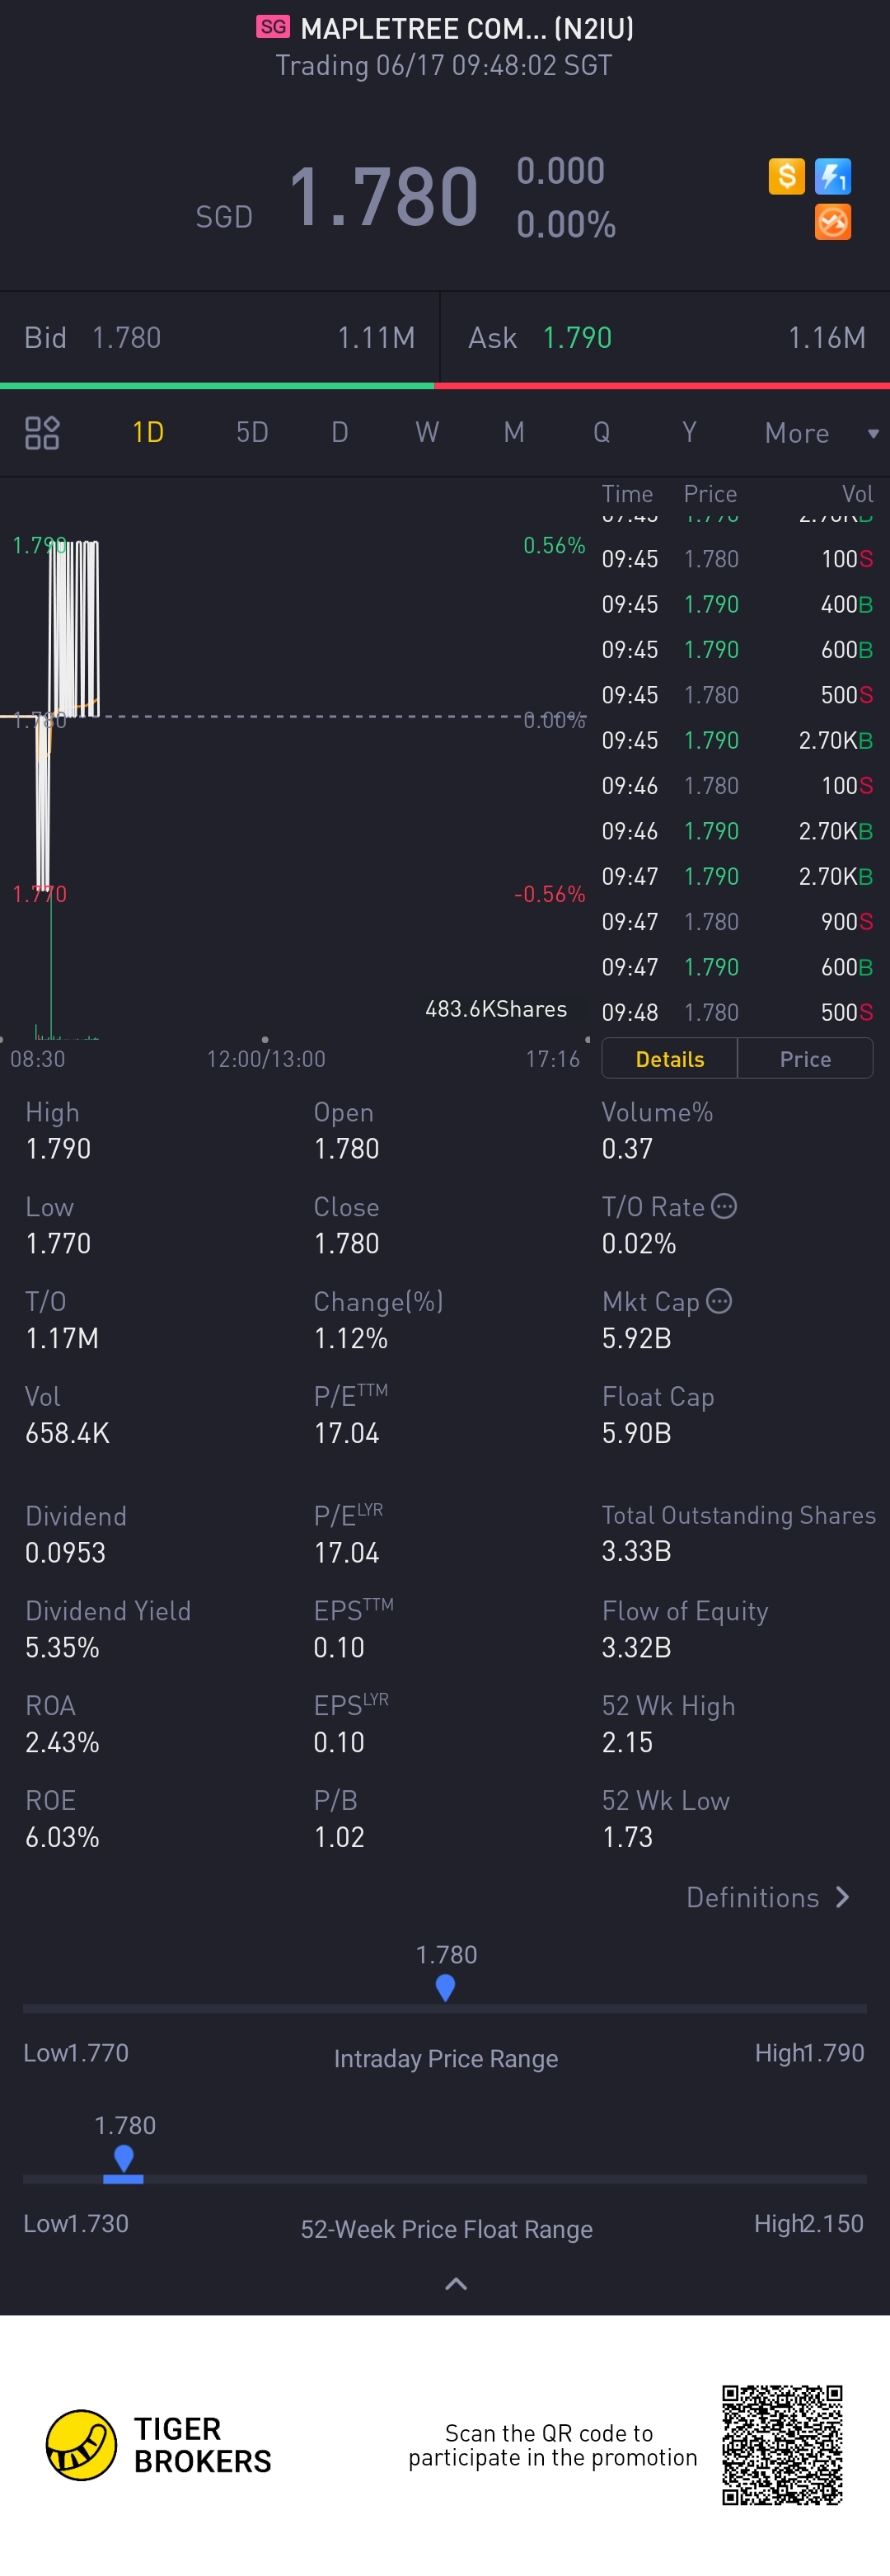Select the 1D chart period
Image resolution: width=890 pixels, height=2576 pixels.
148,433
